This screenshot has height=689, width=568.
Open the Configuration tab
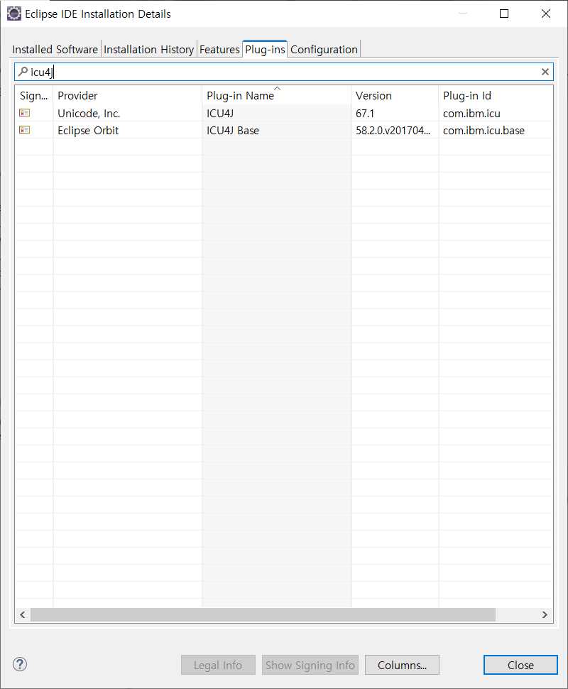pyautogui.click(x=324, y=49)
